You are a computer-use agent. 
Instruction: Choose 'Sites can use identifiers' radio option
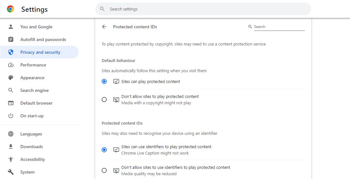coord(104,150)
